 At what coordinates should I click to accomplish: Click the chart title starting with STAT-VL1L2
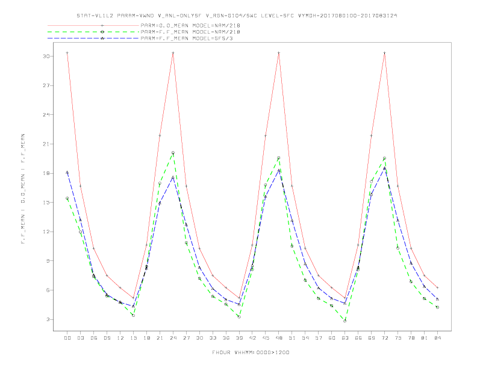(237, 16)
